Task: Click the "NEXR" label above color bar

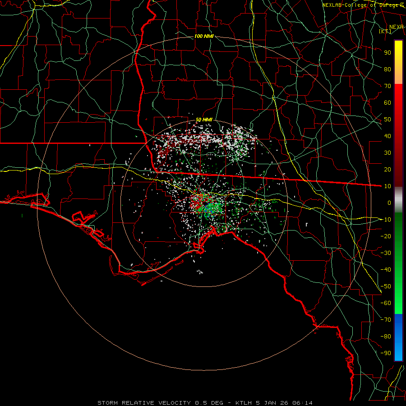Action: [x=397, y=27]
